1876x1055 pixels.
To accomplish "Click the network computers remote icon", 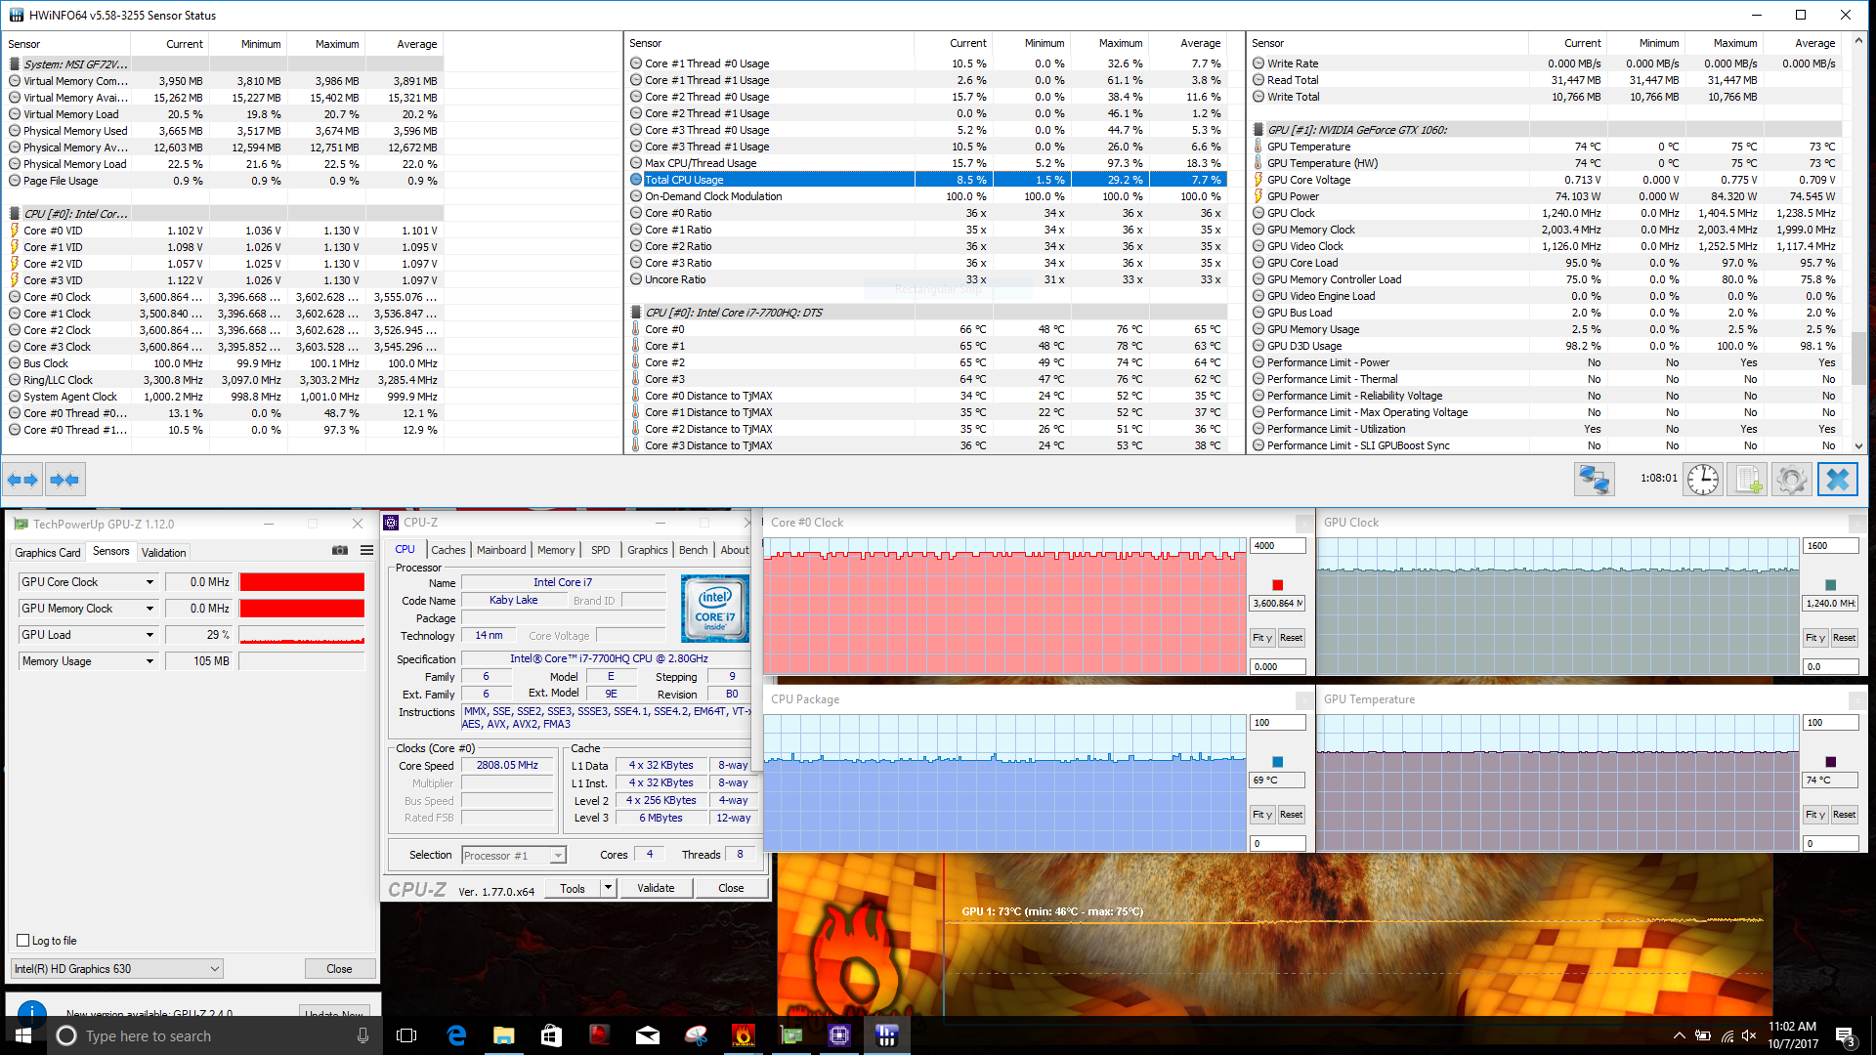I will [1594, 480].
